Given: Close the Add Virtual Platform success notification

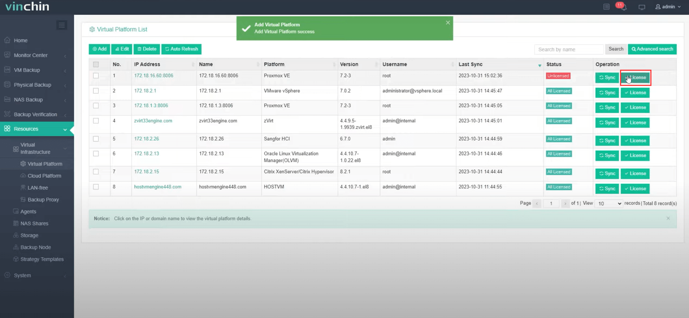Looking at the screenshot, I should pyautogui.click(x=448, y=22).
